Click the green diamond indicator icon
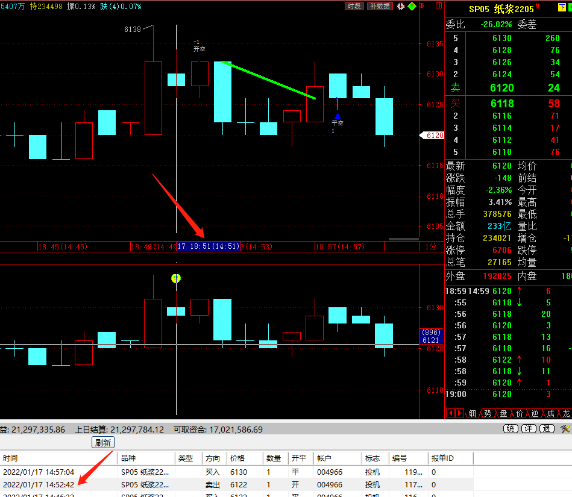 (x=412, y=6)
